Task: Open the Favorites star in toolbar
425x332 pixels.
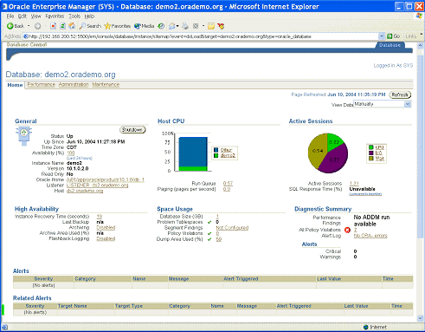Action: 118,26
